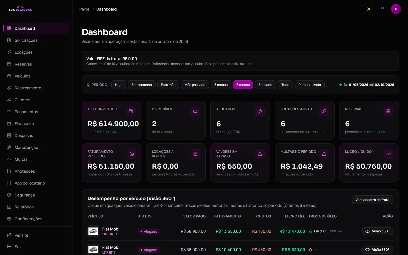Screen dimensions: 408x255
Task: Select the Mês passado period filter
Action: click(195, 85)
